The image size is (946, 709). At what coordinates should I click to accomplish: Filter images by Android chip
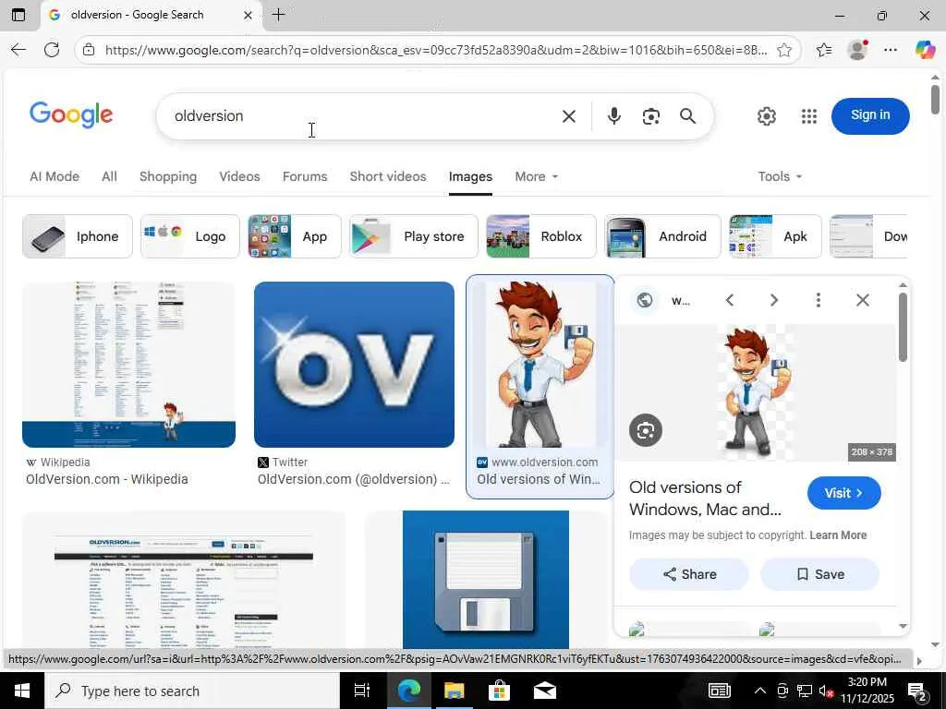(662, 236)
